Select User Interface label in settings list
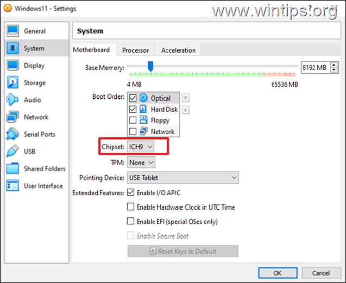Screen dimensions: 346x283 pyautogui.click(x=43, y=186)
